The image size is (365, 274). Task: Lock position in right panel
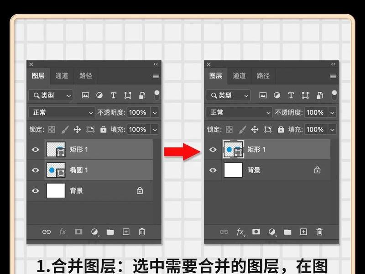click(x=255, y=129)
